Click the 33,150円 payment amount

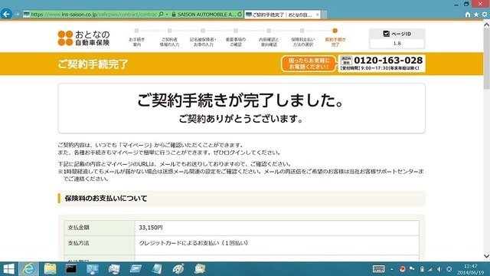pyautogui.click(x=151, y=228)
